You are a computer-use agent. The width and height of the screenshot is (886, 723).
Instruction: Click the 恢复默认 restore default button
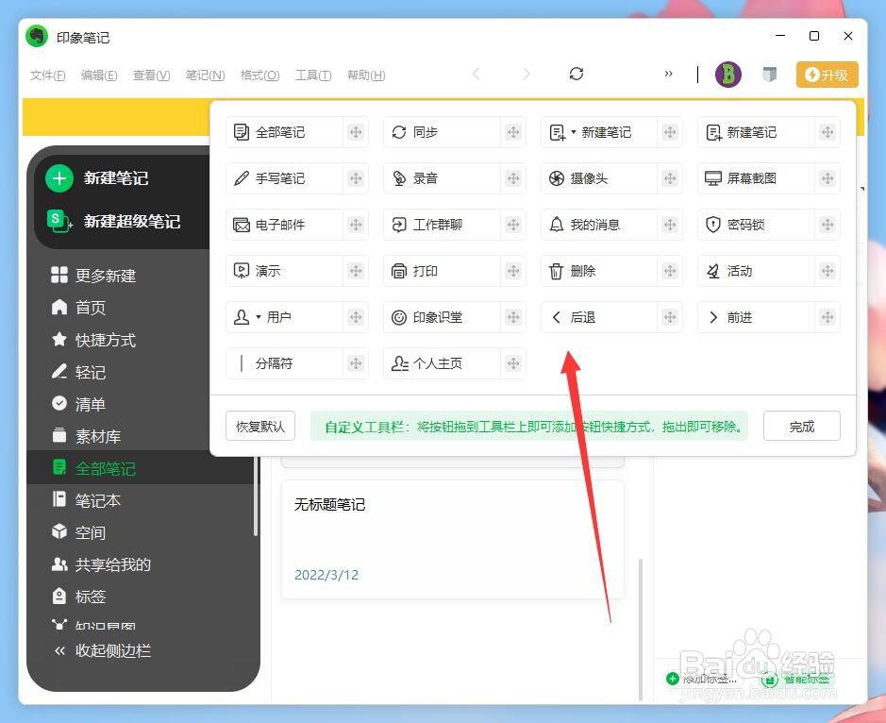pyautogui.click(x=260, y=427)
